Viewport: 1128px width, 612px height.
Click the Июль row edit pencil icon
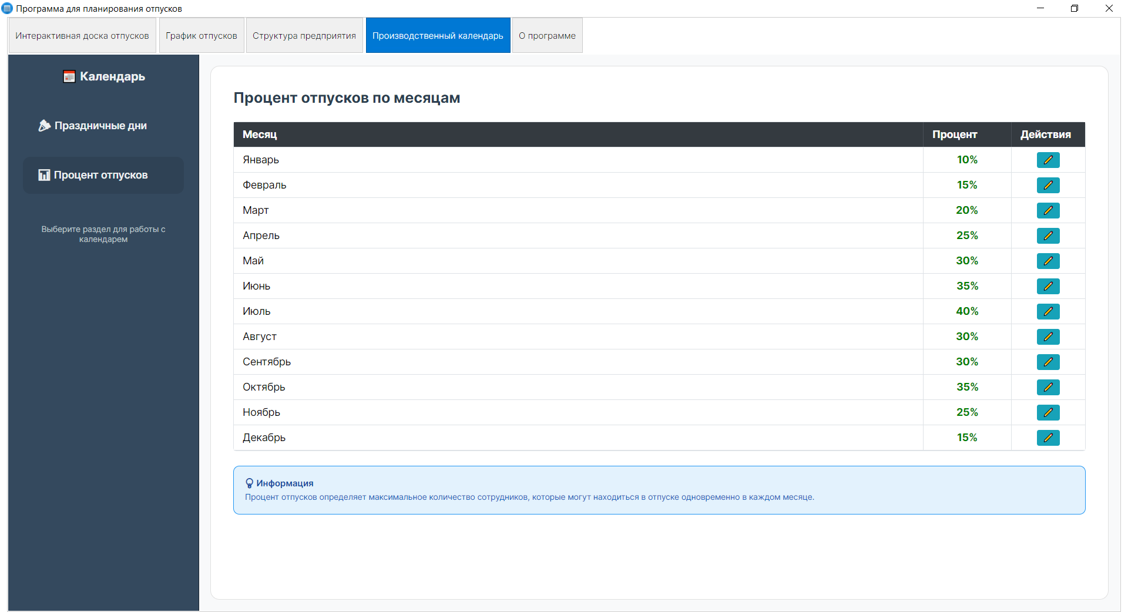tap(1048, 311)
